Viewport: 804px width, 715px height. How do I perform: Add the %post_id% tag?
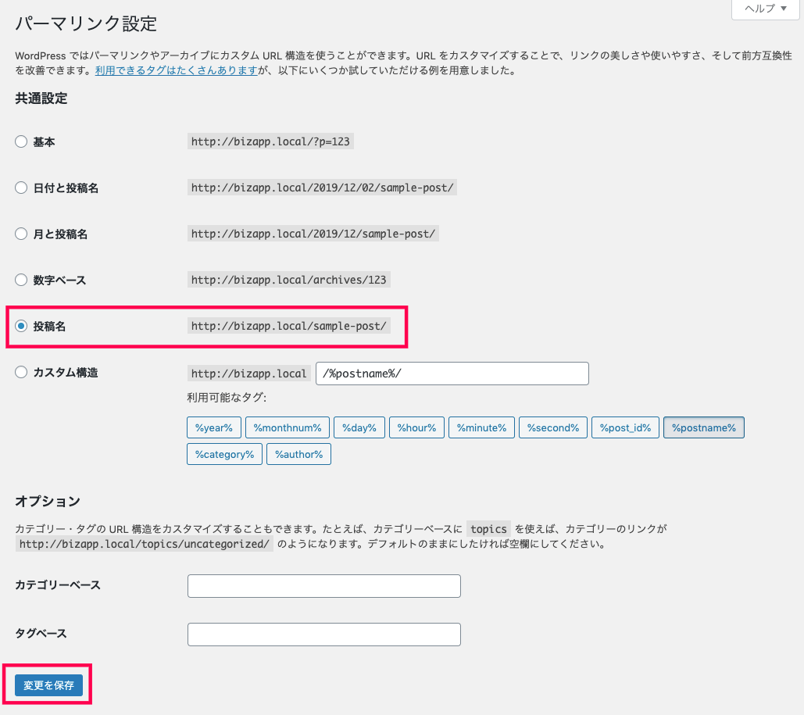click(x=625, y=427)
